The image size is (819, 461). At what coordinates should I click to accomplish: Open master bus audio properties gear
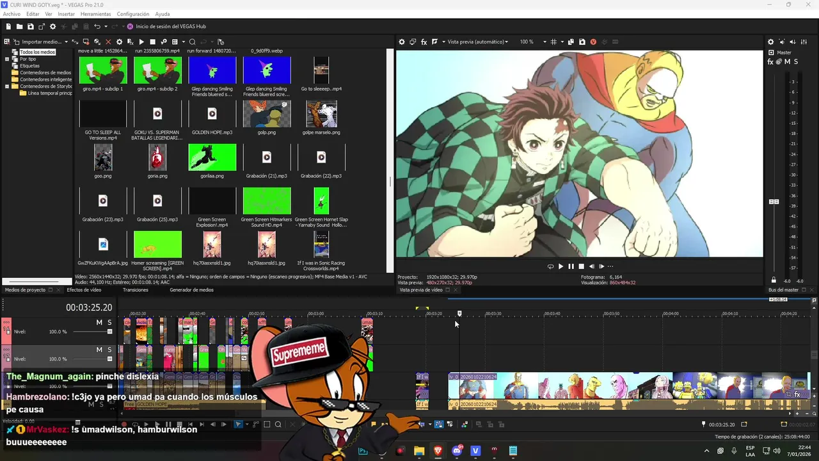(770, 42)
